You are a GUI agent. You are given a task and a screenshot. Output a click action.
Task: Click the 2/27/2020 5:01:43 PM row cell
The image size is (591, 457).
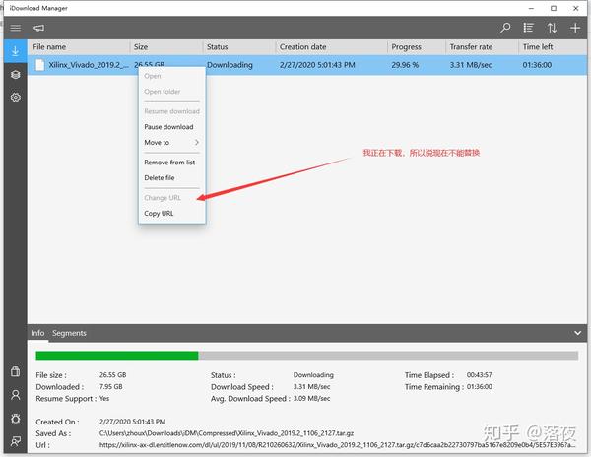[x=317, y=65]
